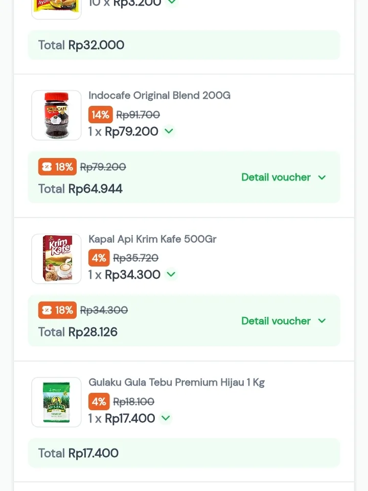
Task: Open Gulaku Gula Tebu product image
Action: point(56,402)
